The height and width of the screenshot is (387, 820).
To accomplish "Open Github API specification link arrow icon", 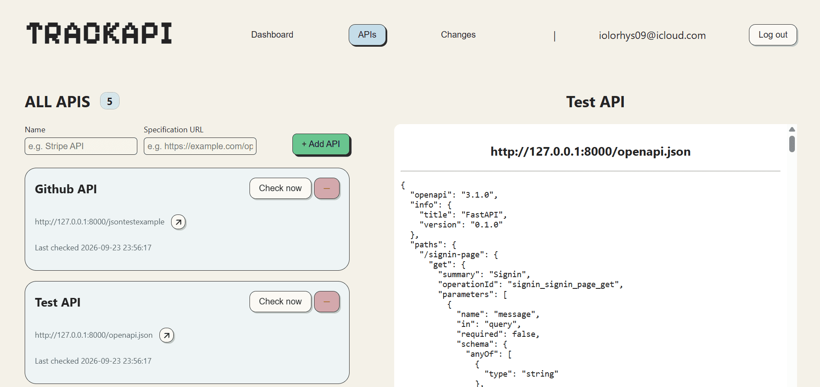I will pyautogui.click(x=178, y=222).
